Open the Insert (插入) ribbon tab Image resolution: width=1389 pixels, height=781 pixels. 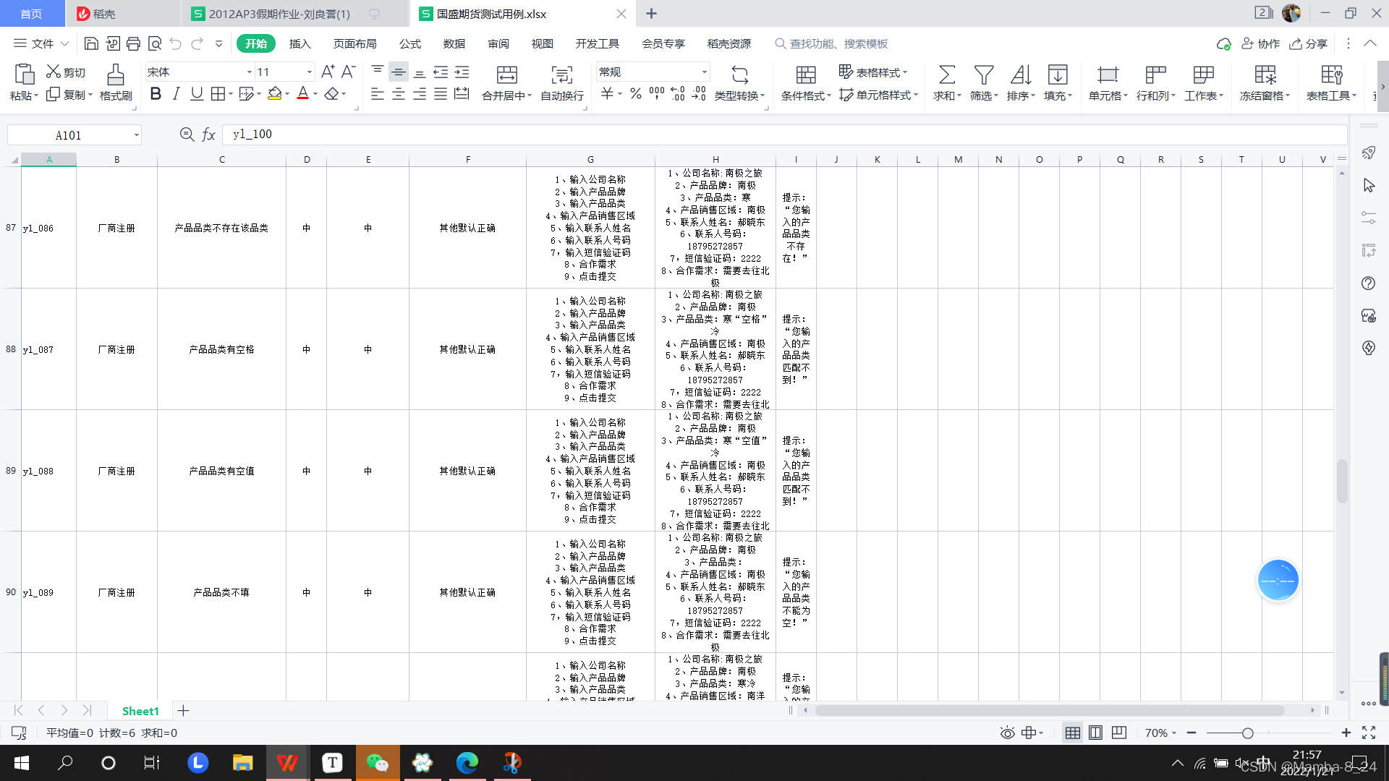tap(300, 44)
